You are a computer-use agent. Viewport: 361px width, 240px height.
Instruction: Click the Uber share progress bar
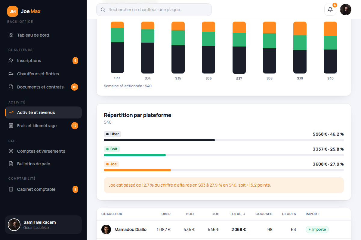click(224, 140)
